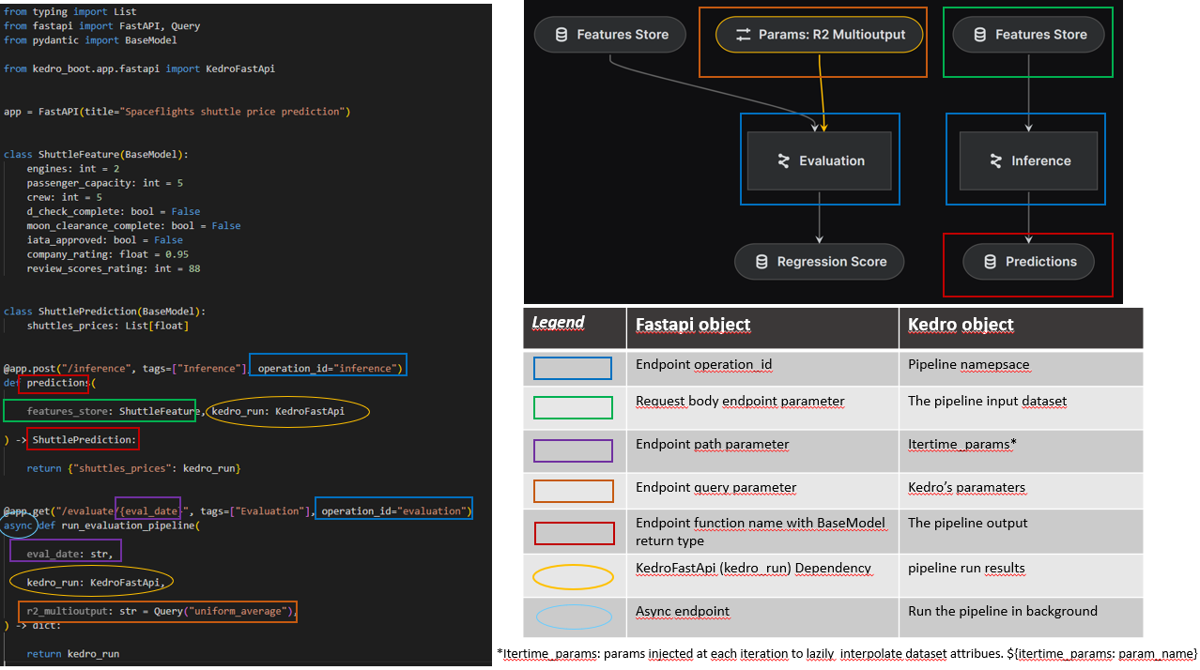
Task: Click the 'Kedro object' column header
Action: click(x=1021, y=328)
